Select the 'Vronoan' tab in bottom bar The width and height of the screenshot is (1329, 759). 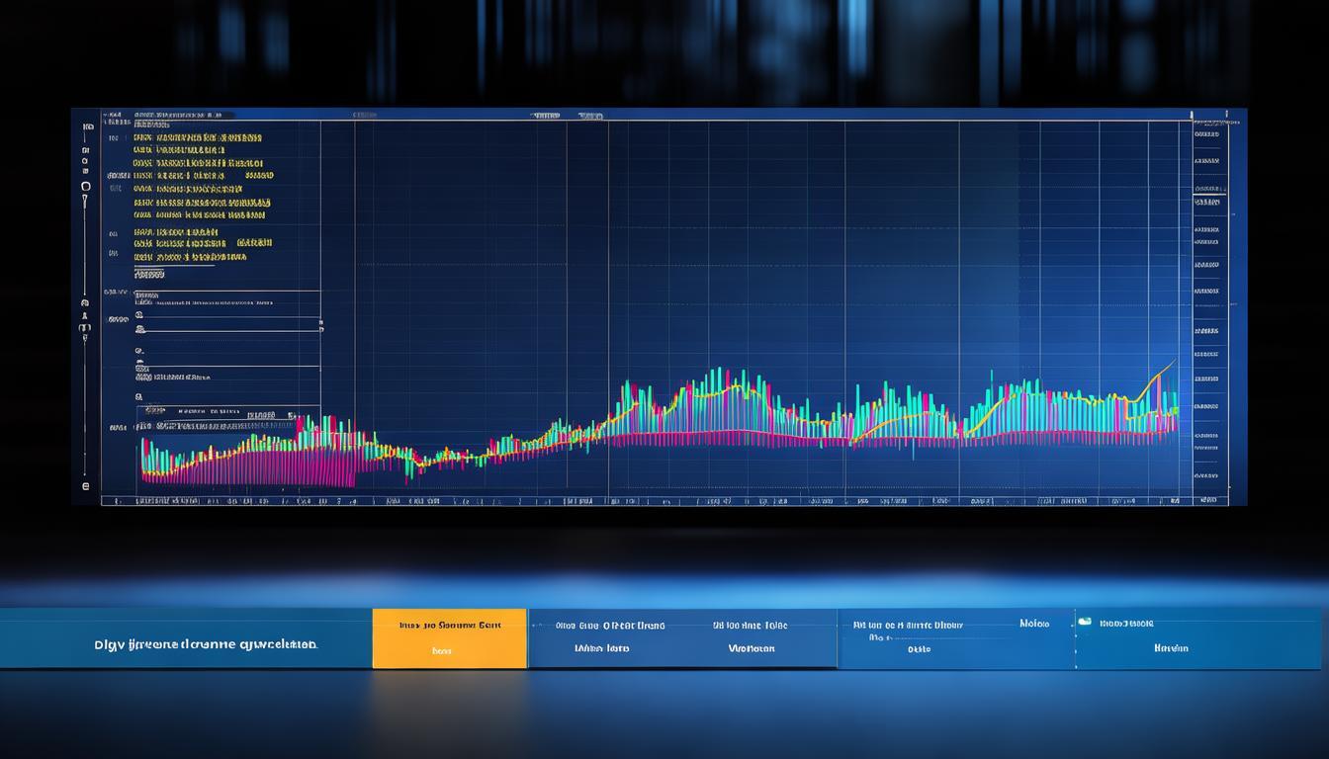(x=751, y=649)
